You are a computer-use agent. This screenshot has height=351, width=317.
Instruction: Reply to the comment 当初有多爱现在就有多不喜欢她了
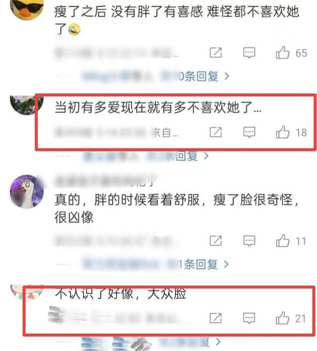(249, 132)
